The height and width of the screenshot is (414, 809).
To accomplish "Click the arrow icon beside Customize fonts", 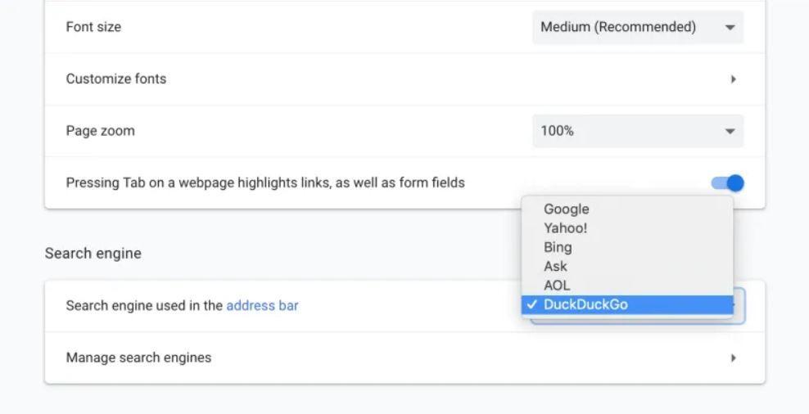I will coord(733,79).
